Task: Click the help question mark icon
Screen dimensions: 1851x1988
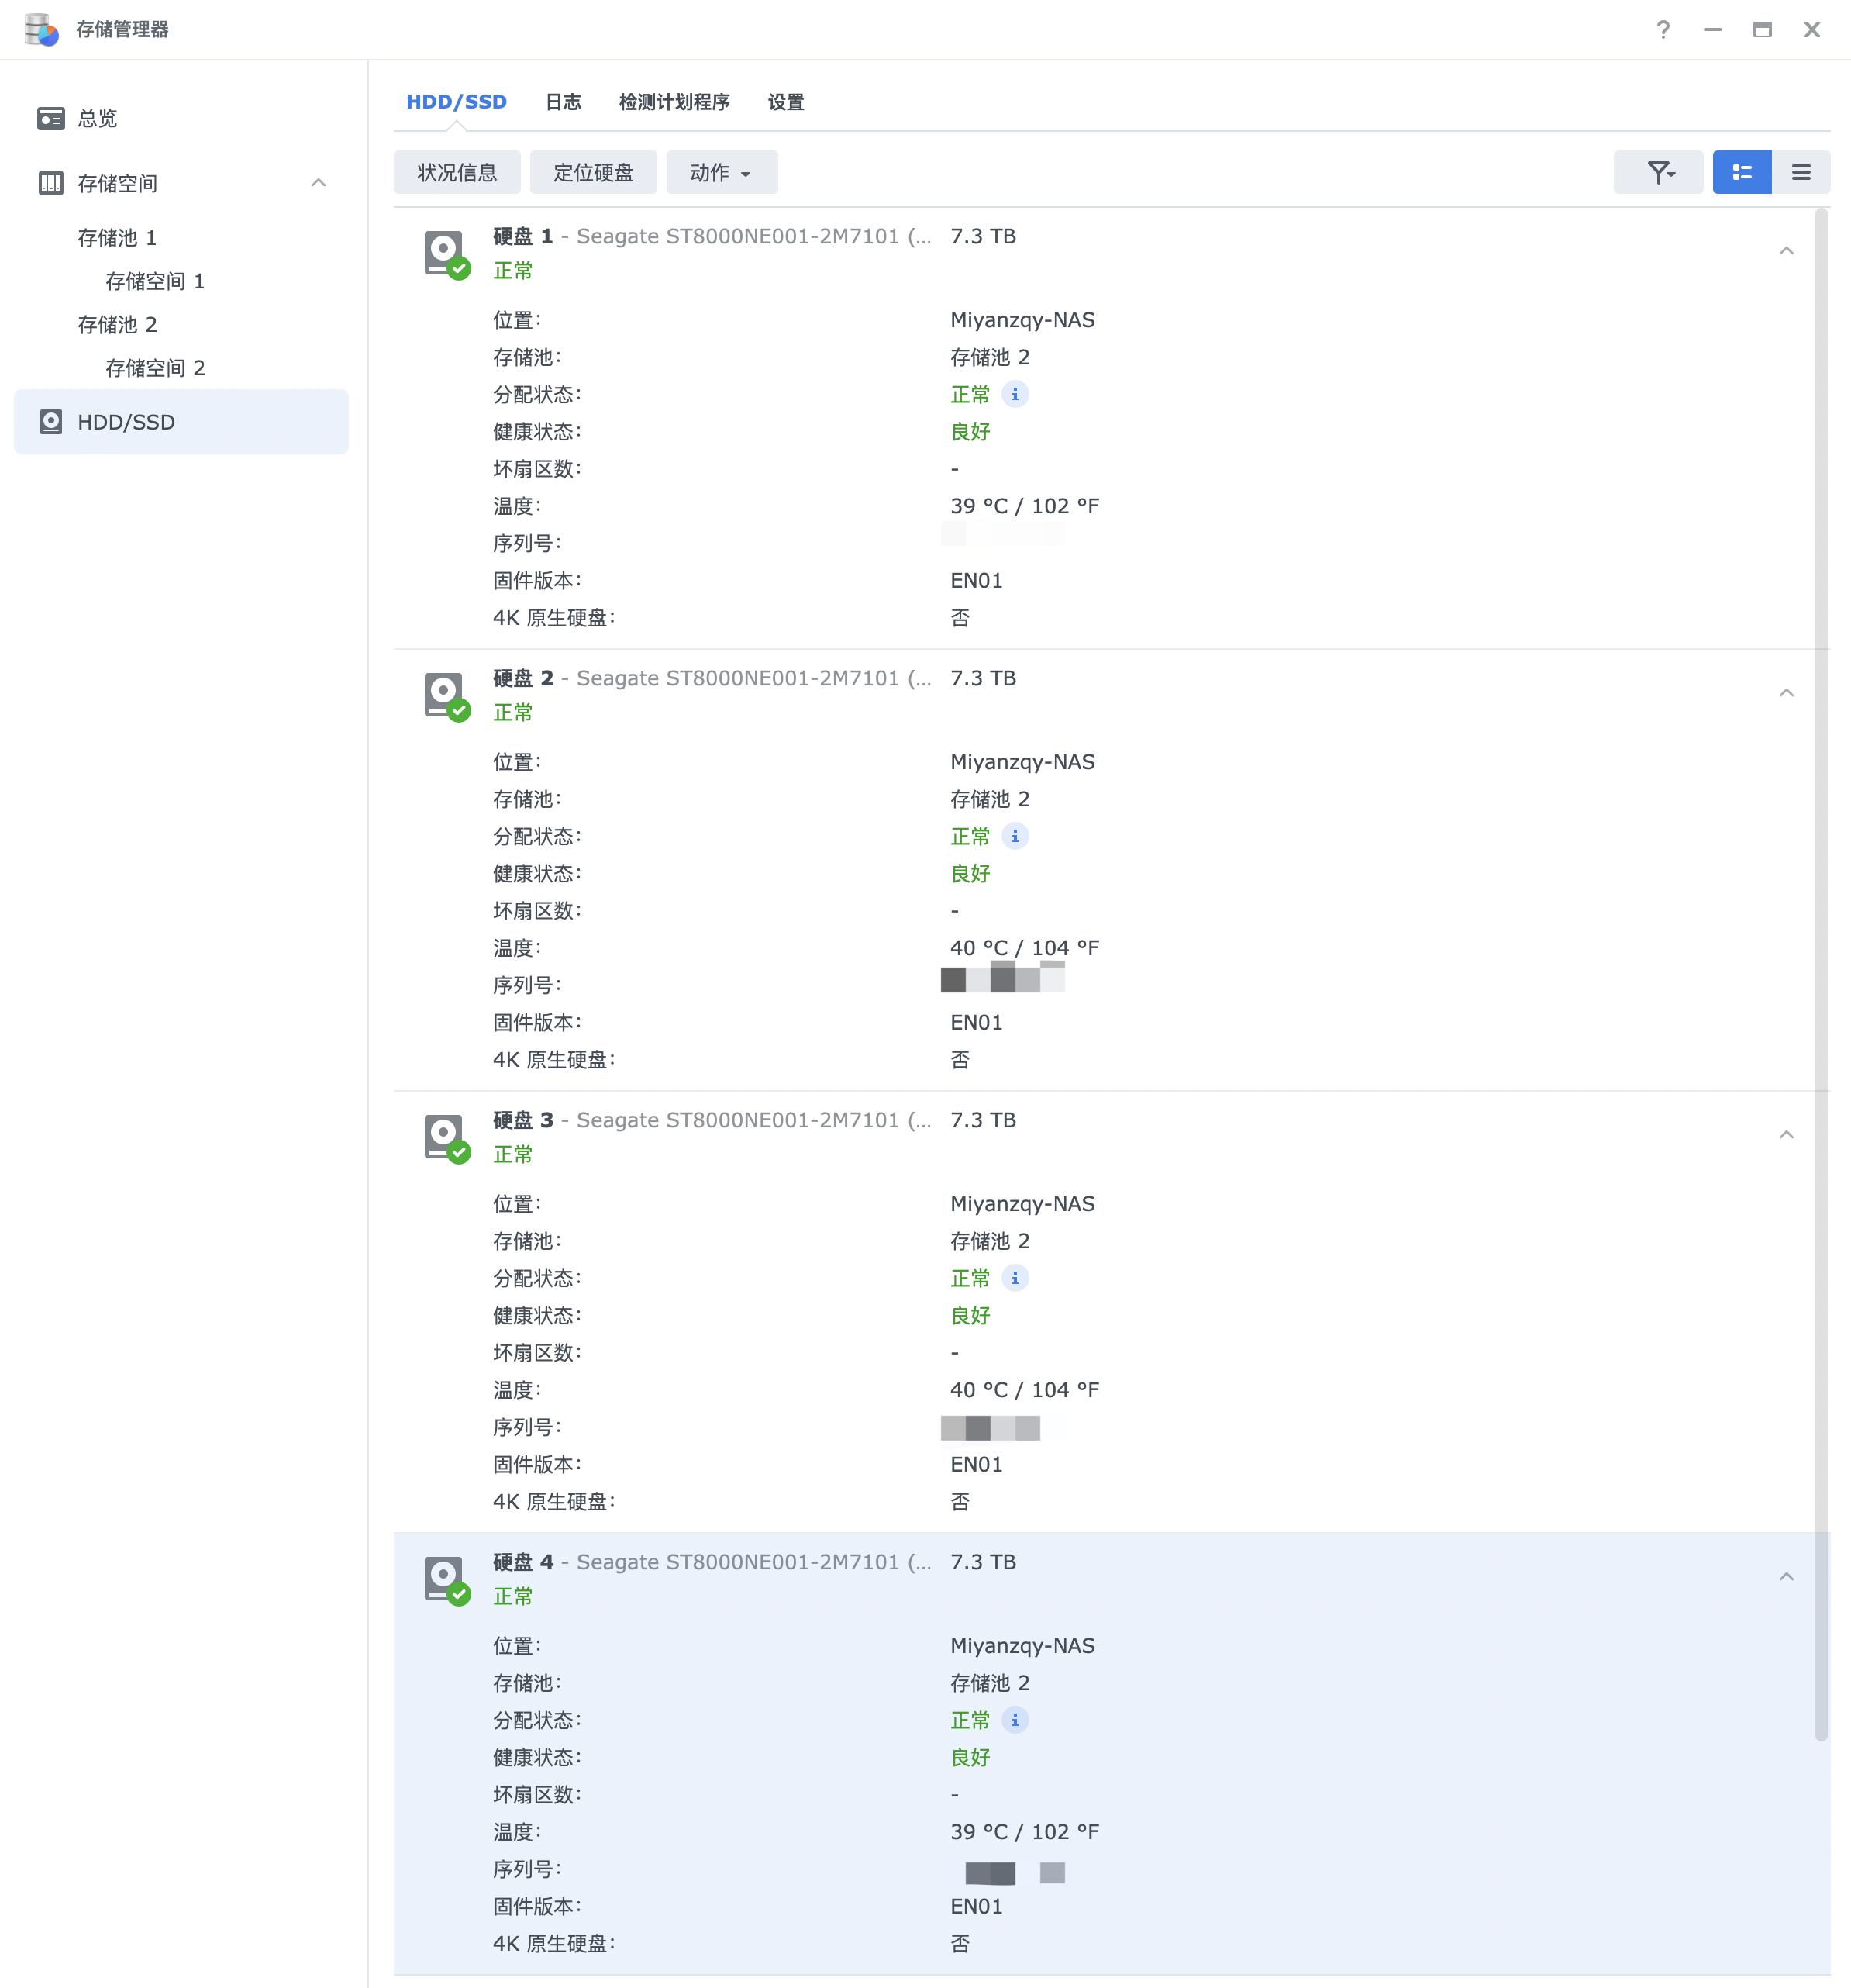Action: click(1664, 29)
